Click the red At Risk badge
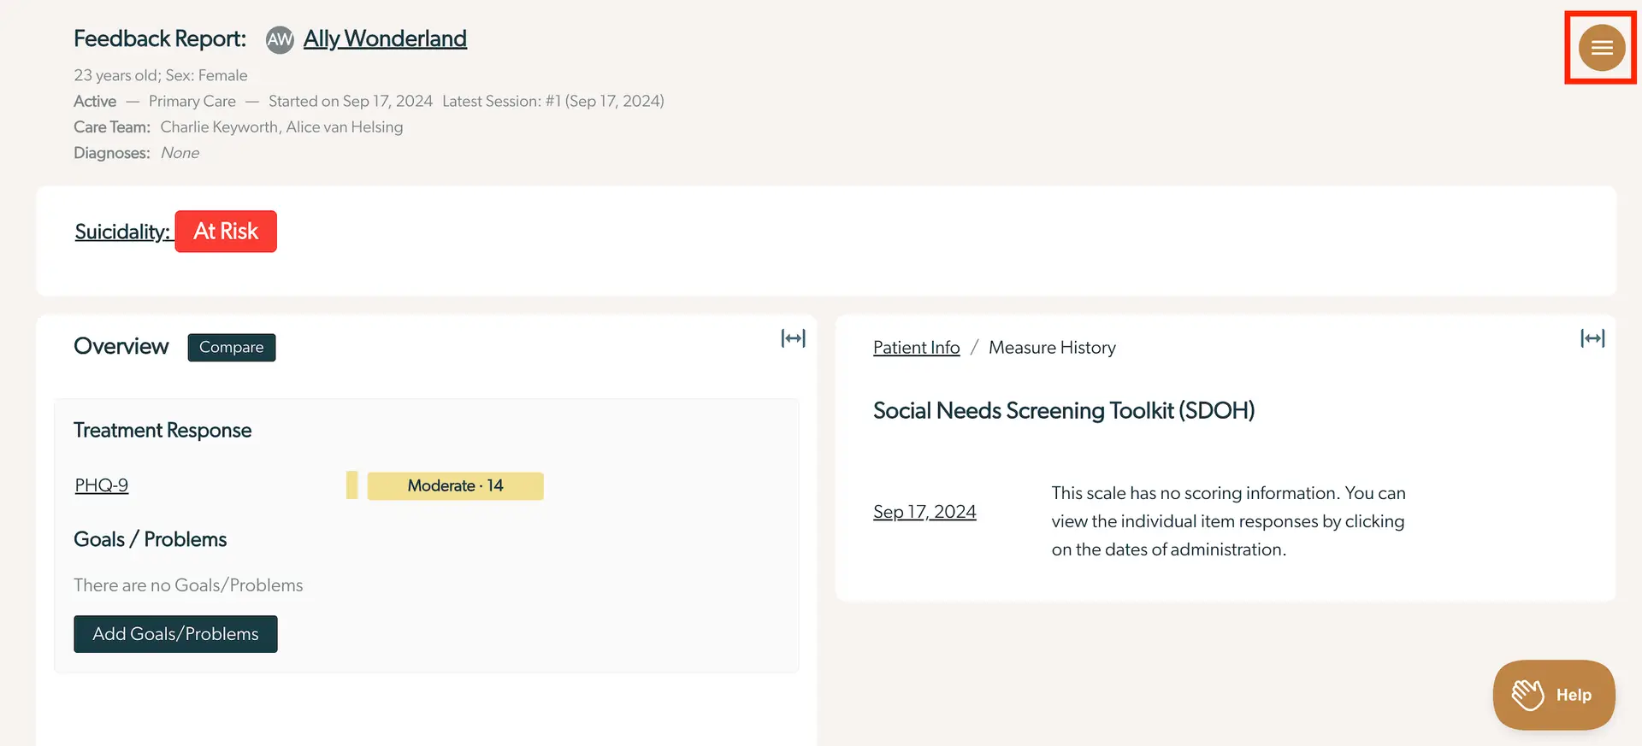1642x746 pixels. tap(226, 232)
